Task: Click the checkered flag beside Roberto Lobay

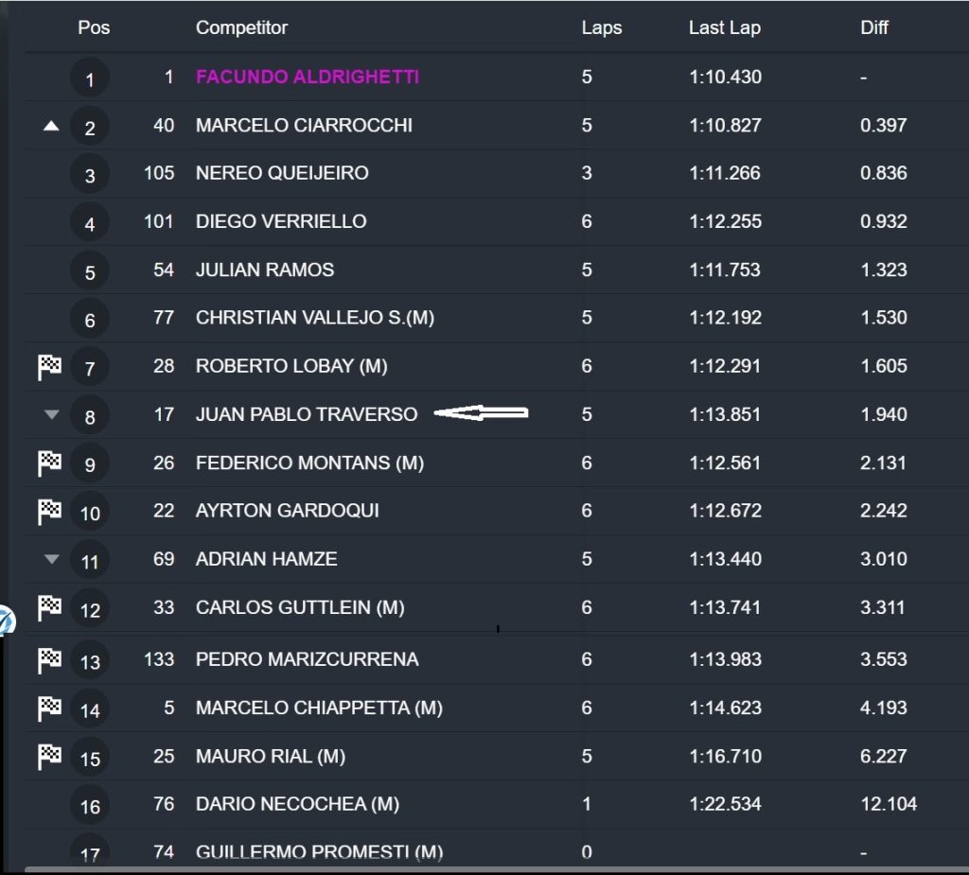Action: [x=49, y=366]
